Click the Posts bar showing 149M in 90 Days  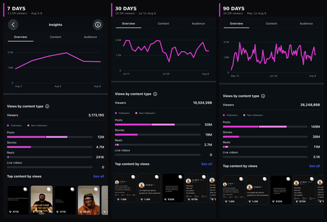[265, 126]
